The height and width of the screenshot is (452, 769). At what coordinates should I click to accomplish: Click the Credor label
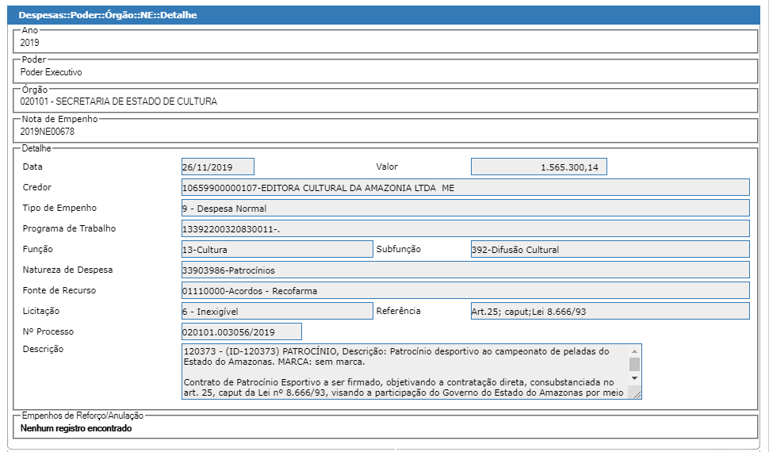[36, 187]
